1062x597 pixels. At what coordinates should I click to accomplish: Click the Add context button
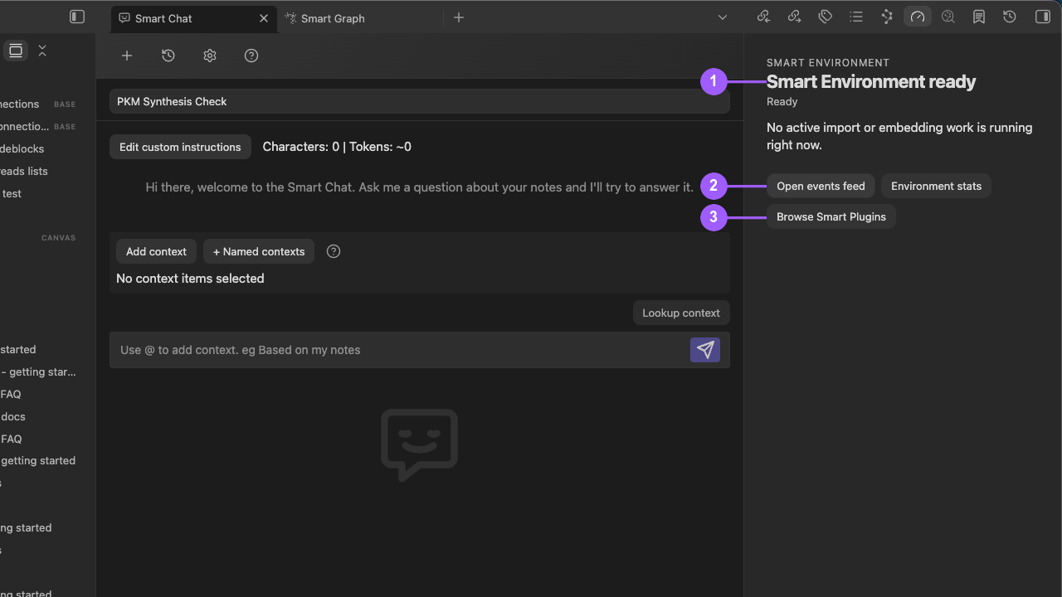point(156,251)
